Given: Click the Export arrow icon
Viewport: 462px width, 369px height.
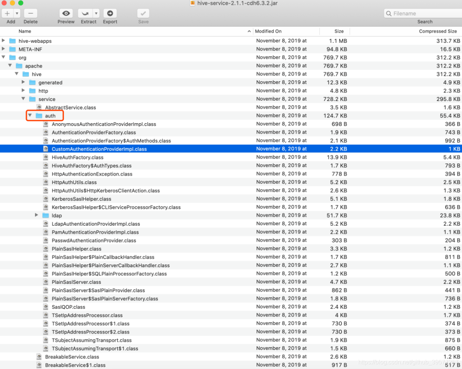Looking at the screenshot, I should click(110, 13).
